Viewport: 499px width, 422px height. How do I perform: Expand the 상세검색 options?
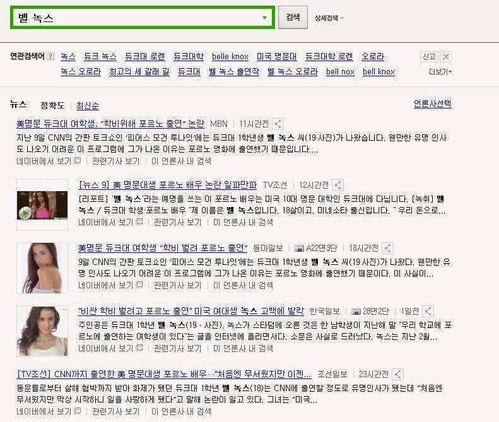tap(329, 18)
